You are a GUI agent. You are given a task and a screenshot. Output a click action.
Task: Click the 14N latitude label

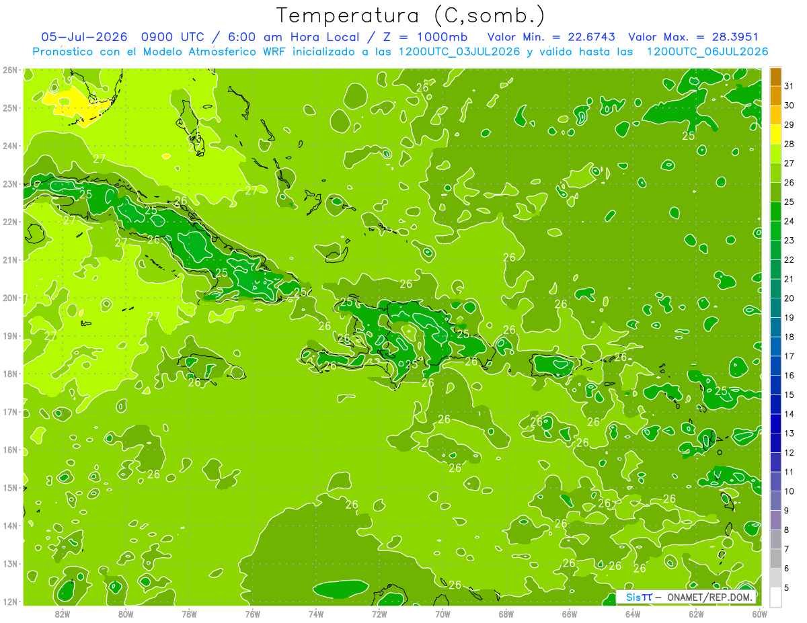pyautogui.click(x=9, y=526)
